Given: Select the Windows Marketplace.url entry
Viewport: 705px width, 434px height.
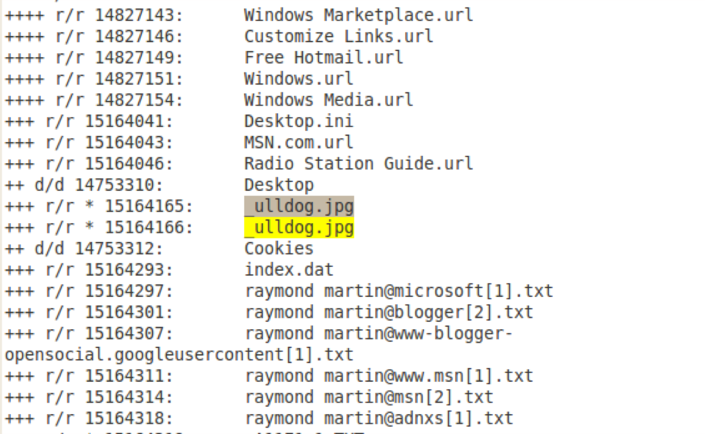Looking at the screenshot, I should pos(358,15).
